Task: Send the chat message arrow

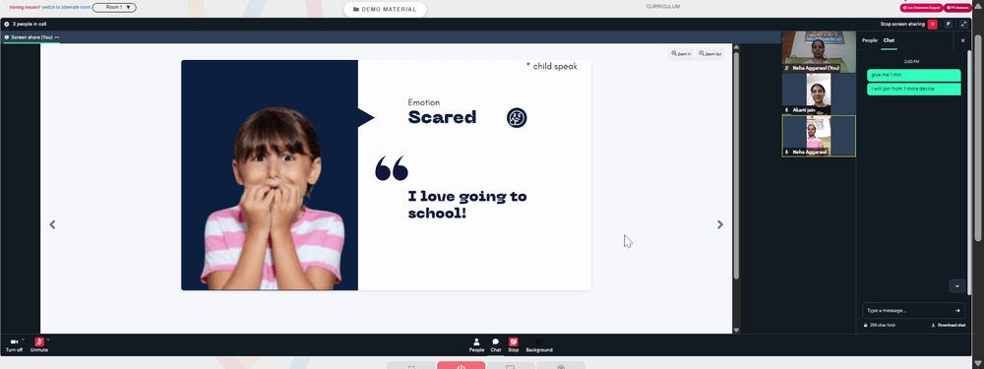Action: [957, 311]
